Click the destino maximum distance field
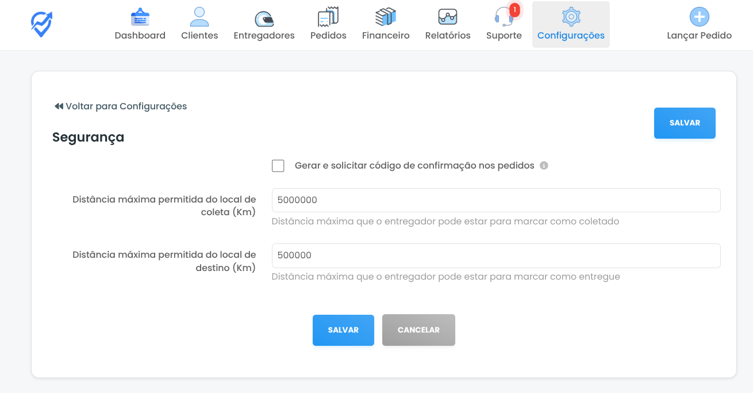This screenshot has width=753, height=393. (495, 255)
